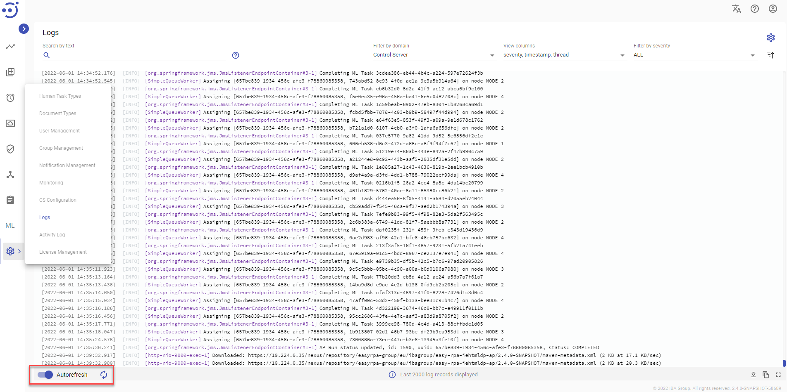Screen dimensions: 787x392
Task: Open language translation icon
Action: pyautogui.click(x=737, y=9)
